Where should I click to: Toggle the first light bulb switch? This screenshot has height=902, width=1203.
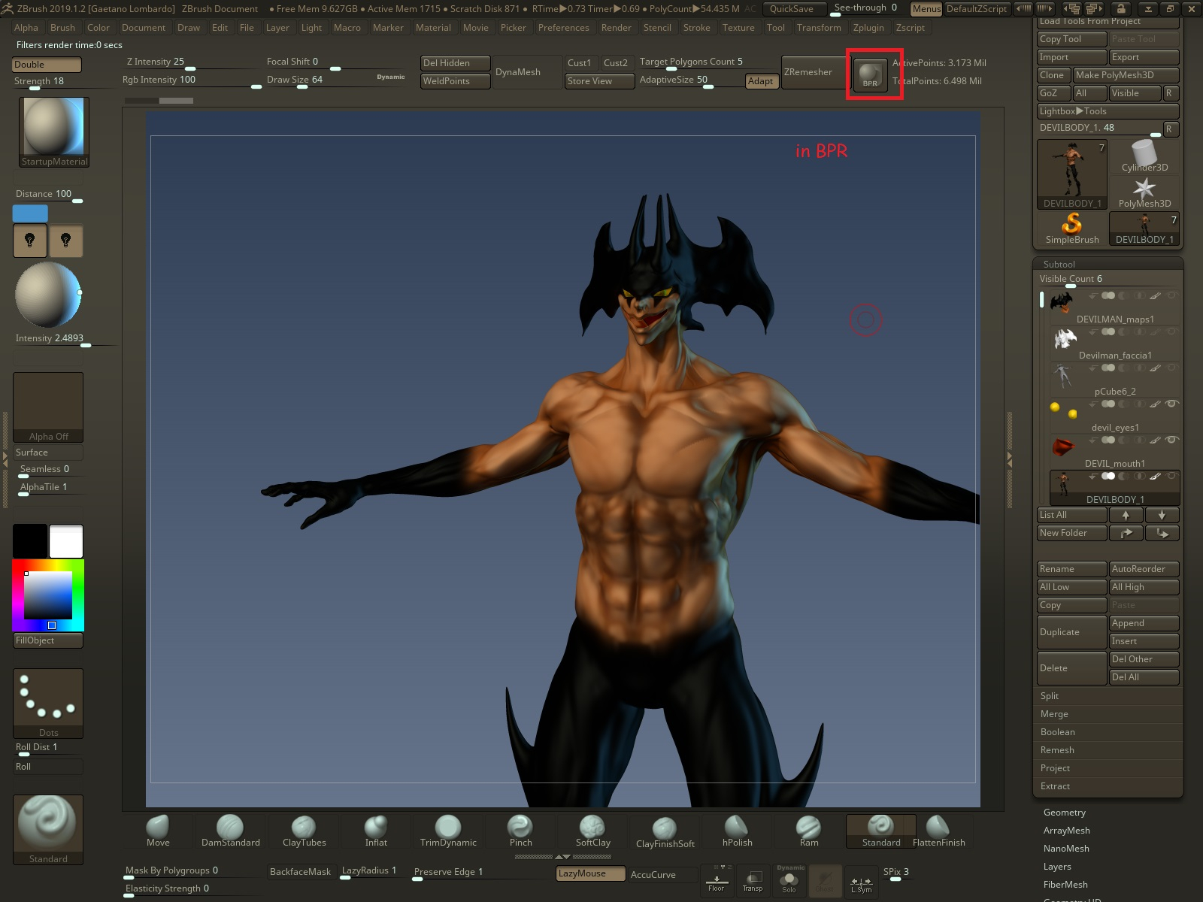(x=30, y=241)
